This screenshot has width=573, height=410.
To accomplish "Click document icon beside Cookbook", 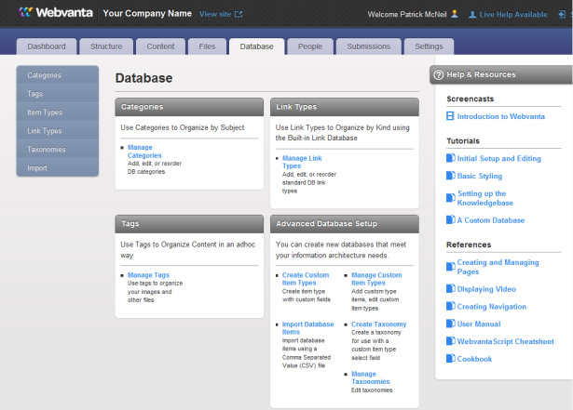I will coord(451,358).
